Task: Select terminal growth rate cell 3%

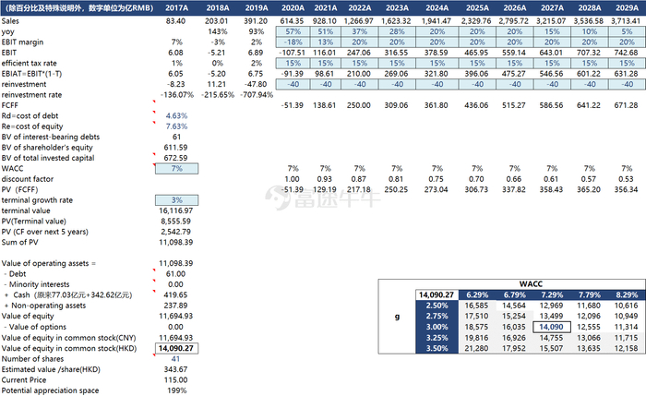Action: pyautogui.click(x=177, y=200)
